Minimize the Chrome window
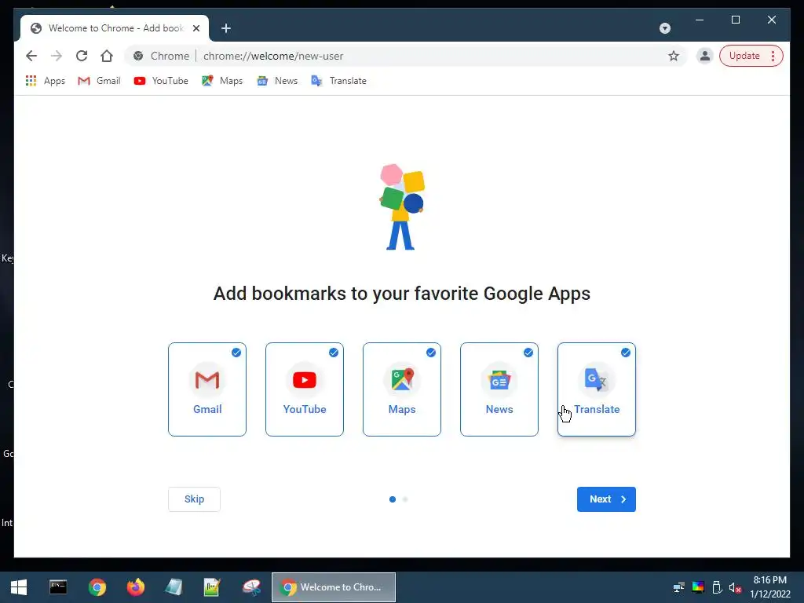This screenshot has width=804, height=603. click(x=700, y=20)
